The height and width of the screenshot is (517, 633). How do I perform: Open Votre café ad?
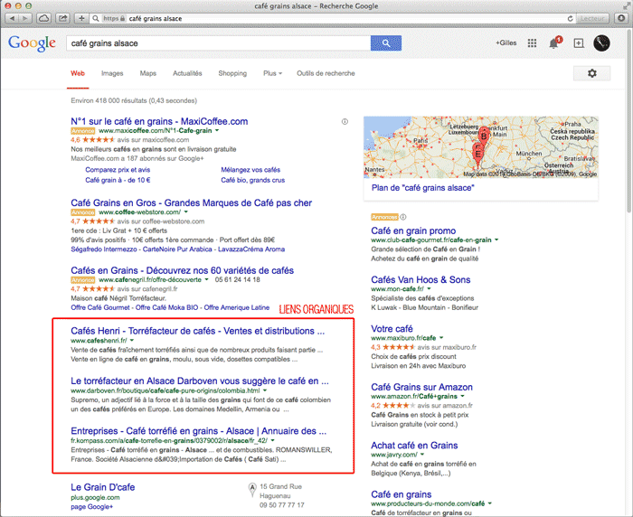pyautogui.click(x=392, y=328)
